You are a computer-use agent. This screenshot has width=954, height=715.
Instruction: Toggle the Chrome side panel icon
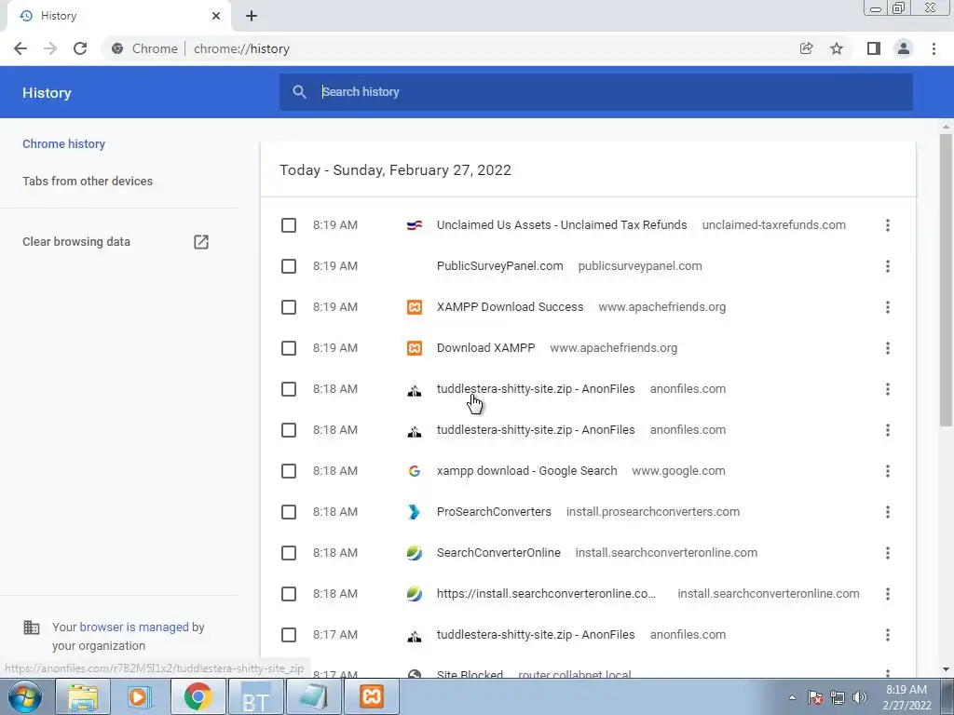point(874,48)
